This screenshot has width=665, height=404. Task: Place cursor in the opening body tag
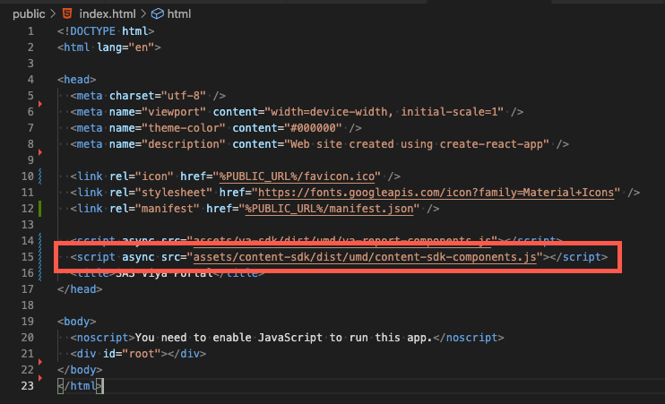[75, 322]
